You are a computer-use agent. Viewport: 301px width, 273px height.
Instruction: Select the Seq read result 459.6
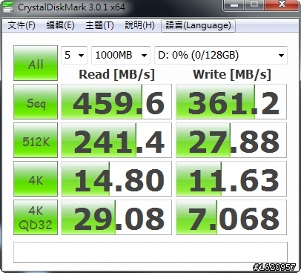[x=116, y=102]
